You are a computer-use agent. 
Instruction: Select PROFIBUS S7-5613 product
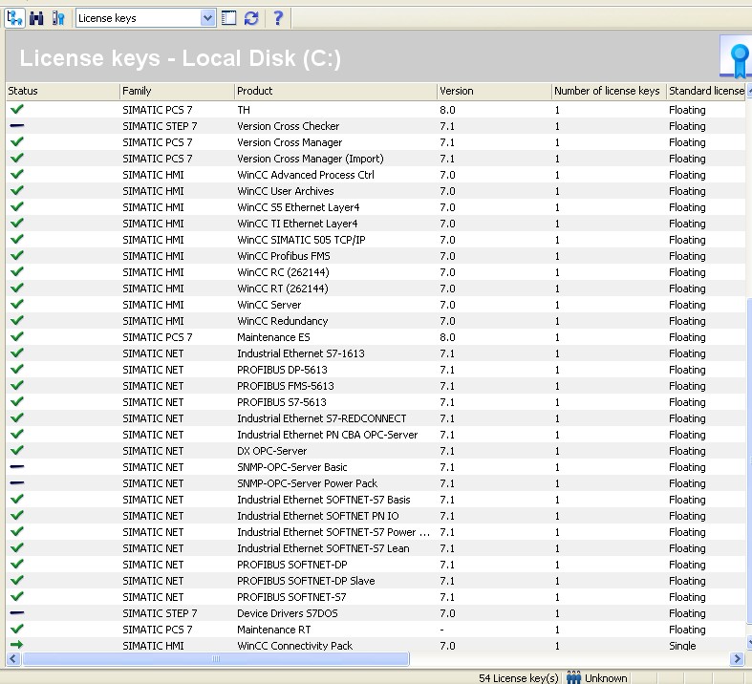pyautogui.click(x=282, y=402)
